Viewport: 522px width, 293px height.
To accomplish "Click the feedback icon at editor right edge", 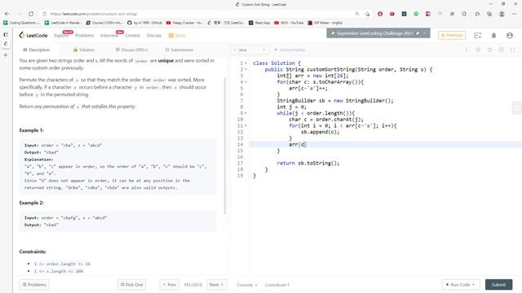I will pos(517,108).
